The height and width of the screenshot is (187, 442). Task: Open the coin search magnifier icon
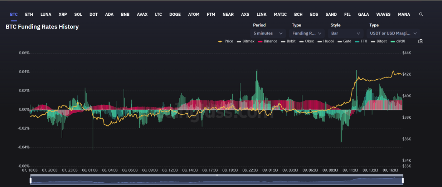tap(421, 14)
